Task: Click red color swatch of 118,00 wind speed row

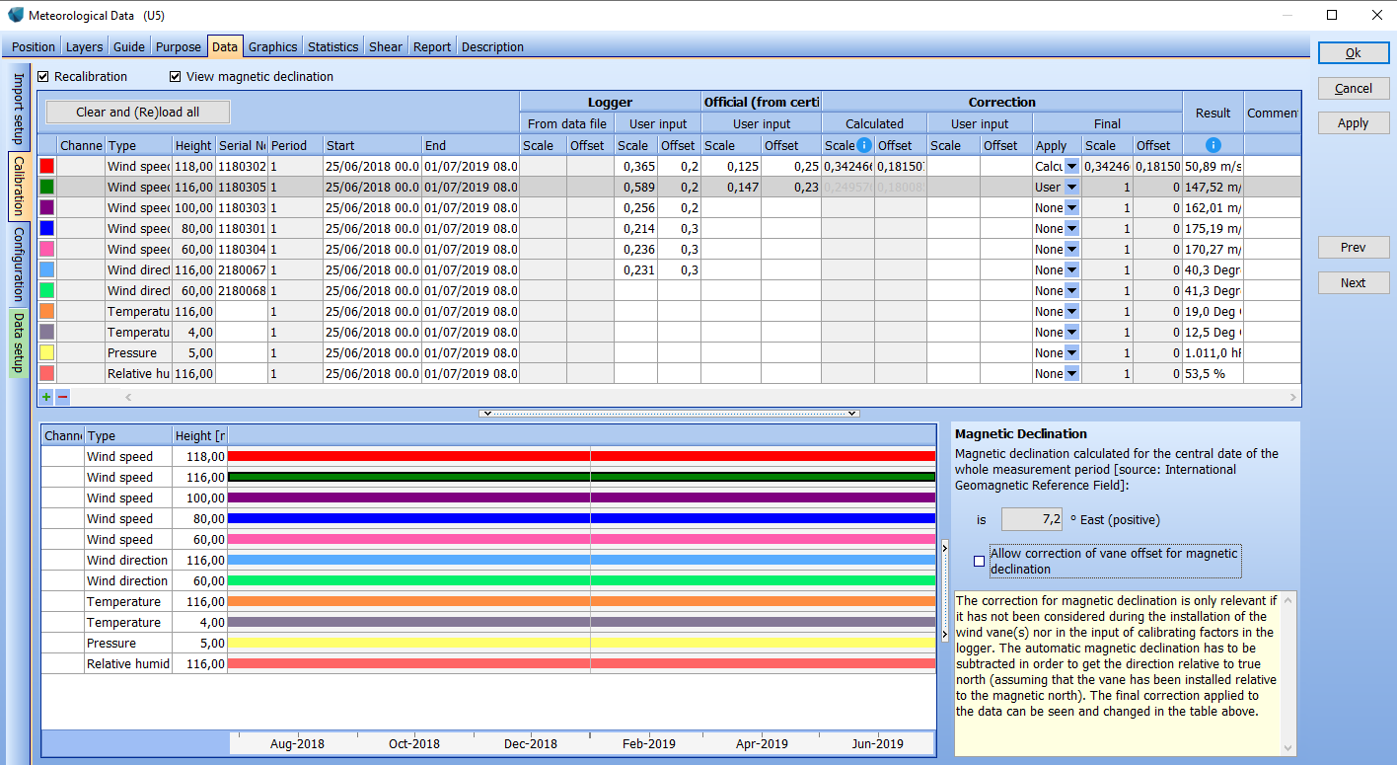Action: pyautogui.click(x=46, y=167)
